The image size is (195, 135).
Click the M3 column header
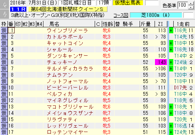point(33,24)
